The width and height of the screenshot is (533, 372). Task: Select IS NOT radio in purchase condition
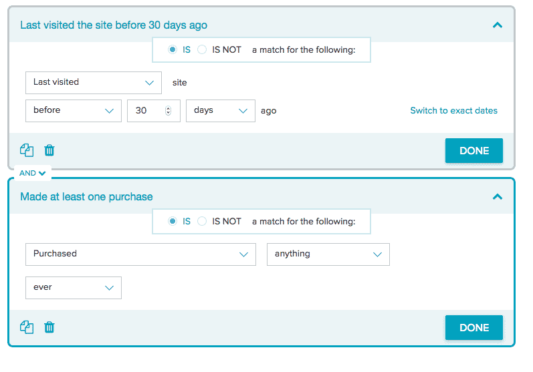click(202, 221)
